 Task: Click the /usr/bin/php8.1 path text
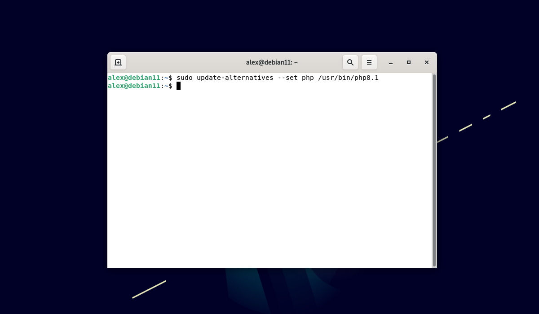click(348, 78)
